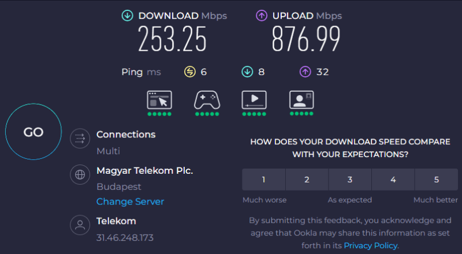Open the Change Server link
Image resolution: width=462 pixels, height=254 pixels.
[x=131, y=201]
